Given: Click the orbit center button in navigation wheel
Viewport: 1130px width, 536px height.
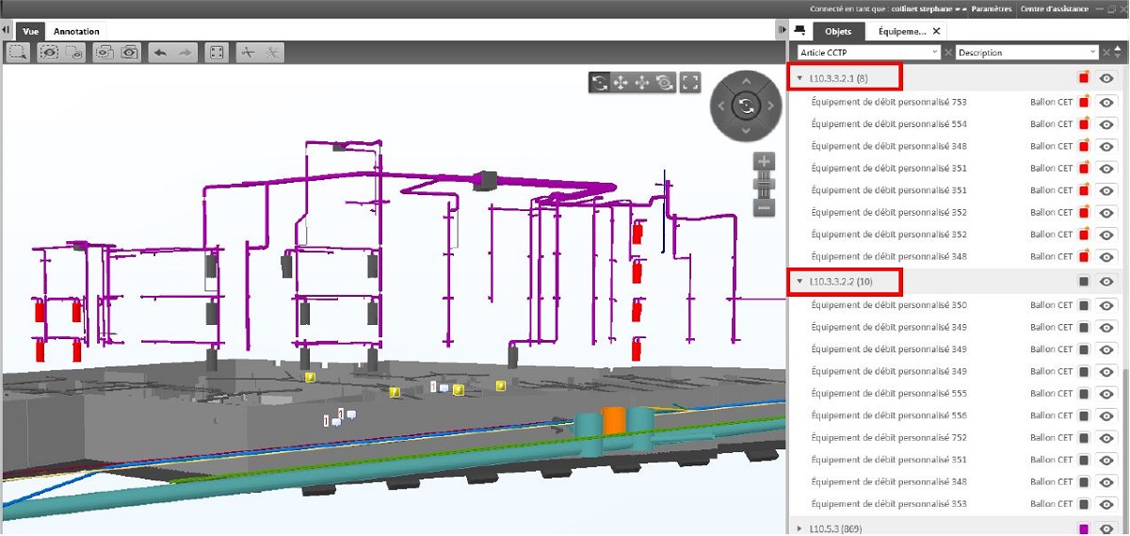Looking at the screenshot, I should pyautogui.click(x=746, y=106).
